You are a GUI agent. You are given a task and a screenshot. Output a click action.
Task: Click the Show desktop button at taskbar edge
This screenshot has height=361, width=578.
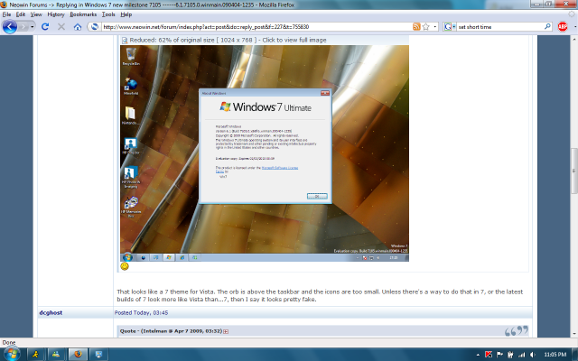click(x=574, y=355)
